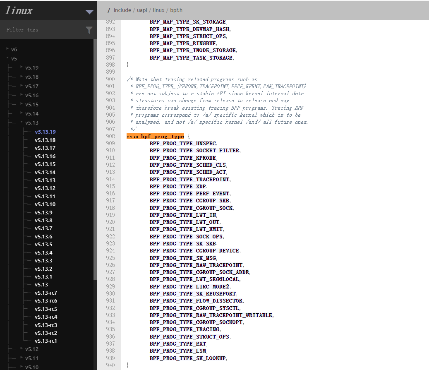Viewport: 429px width, 370px height.
Task: Select version v5.13.10
Action: pyautogui.click(x=45, y=204)
